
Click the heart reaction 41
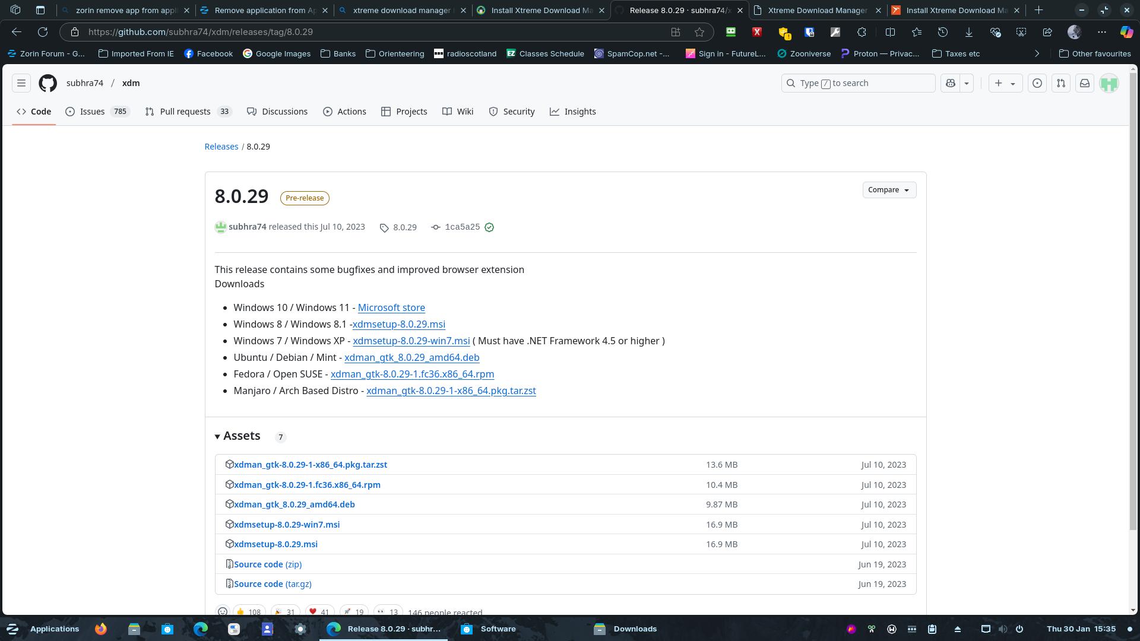click(319, 611)
